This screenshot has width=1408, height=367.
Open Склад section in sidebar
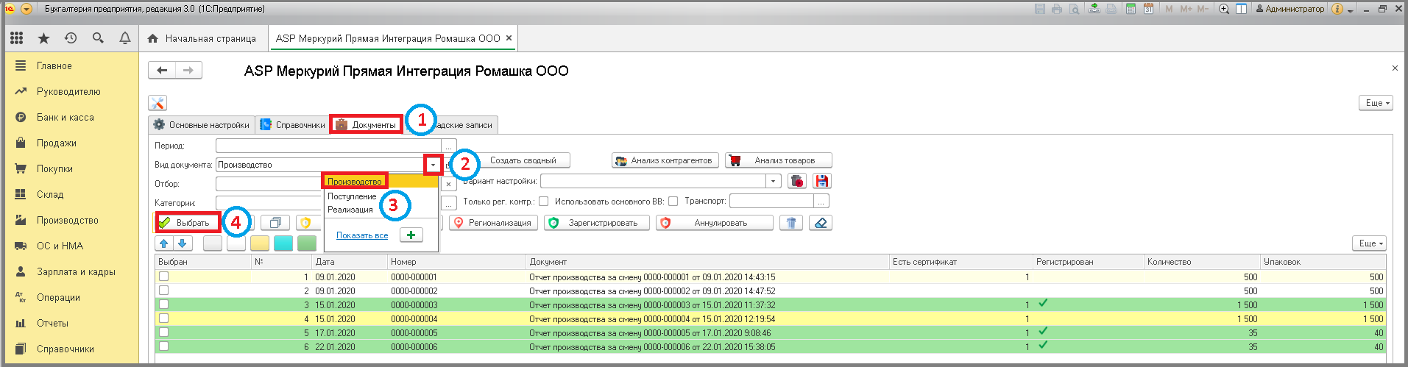pos(50,194)
